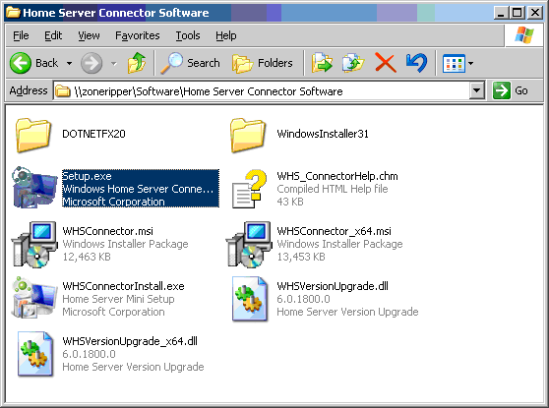Click the WHSConnector.msi file name
549x408 pixels.
pos(107,231)
